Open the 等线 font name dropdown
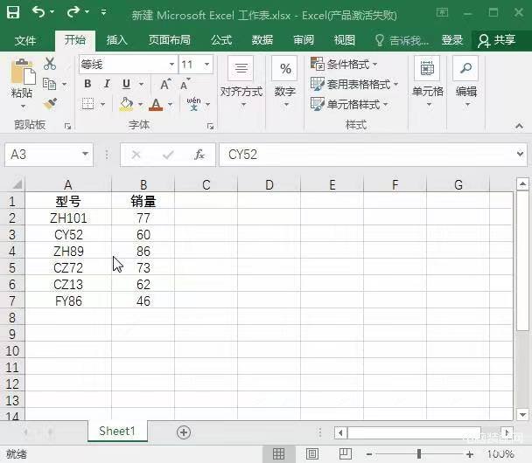The height and width of the screenshot is (463, 532). (x=172, y=65)
